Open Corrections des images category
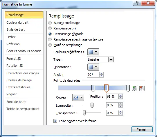 click(24, 73)
